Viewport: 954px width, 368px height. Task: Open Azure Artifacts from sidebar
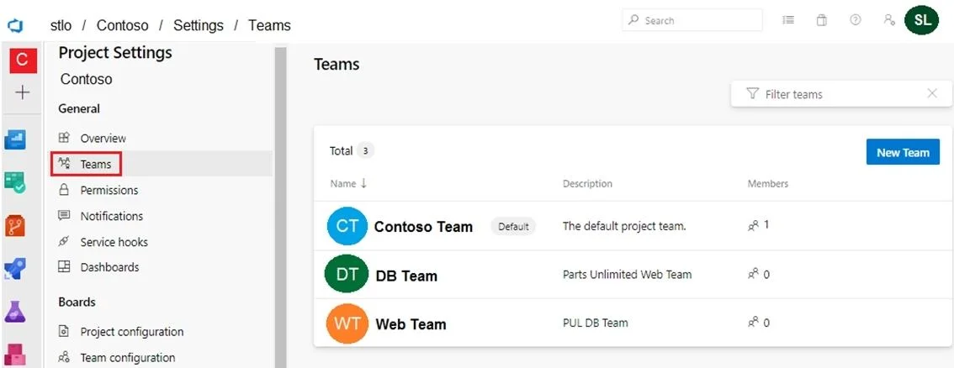click(x=15, y=354)
